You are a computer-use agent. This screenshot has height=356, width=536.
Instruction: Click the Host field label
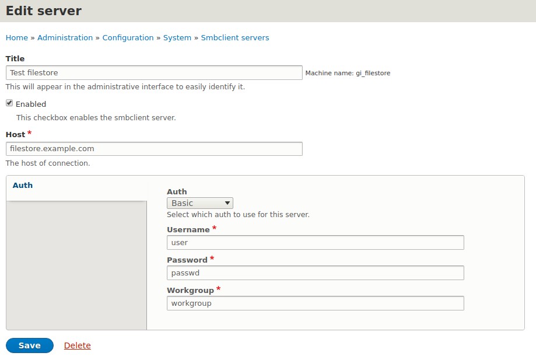pos(15,134)
